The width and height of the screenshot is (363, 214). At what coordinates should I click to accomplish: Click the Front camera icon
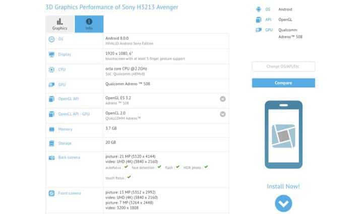[51, 193]
